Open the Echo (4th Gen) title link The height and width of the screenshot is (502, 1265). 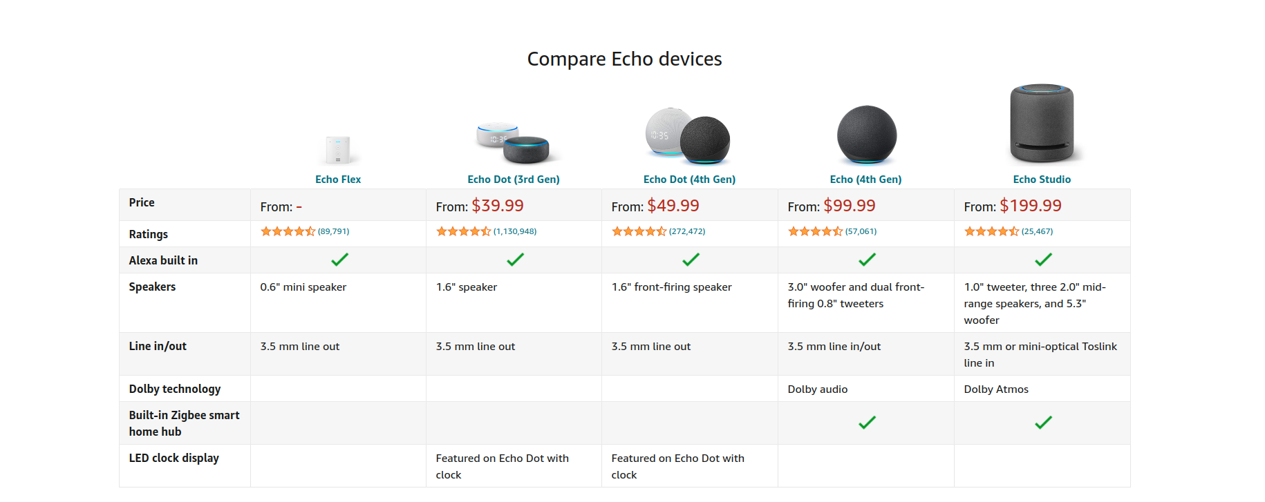865,180
